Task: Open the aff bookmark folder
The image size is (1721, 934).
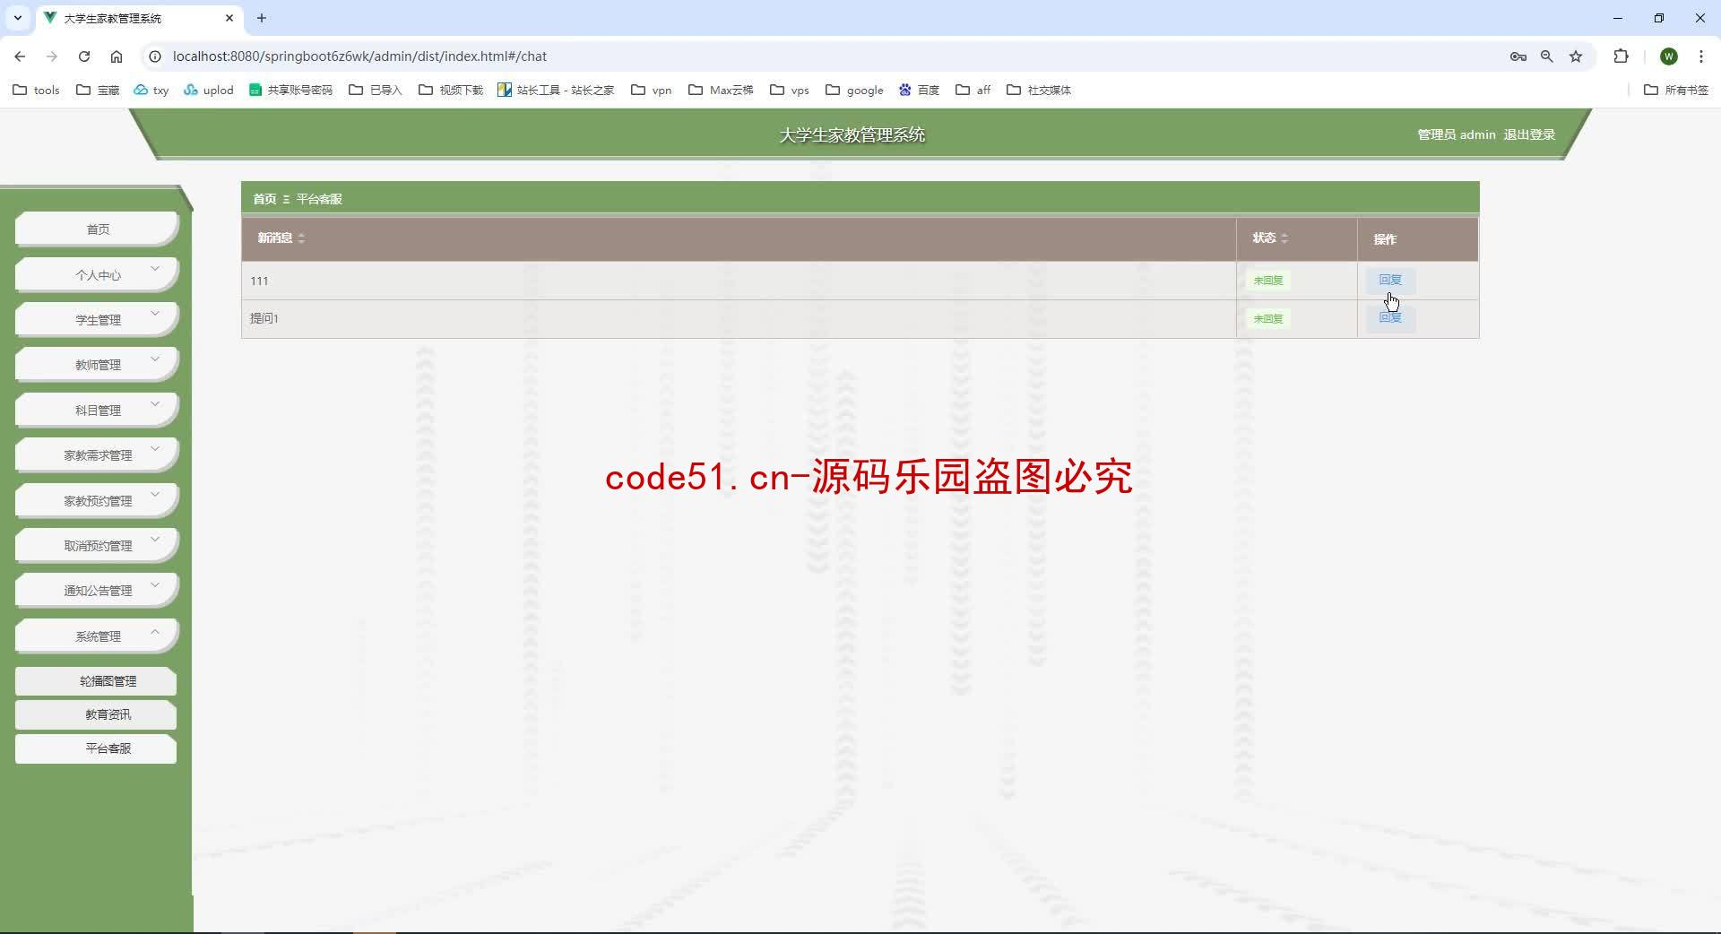Action: pos(973,90)
